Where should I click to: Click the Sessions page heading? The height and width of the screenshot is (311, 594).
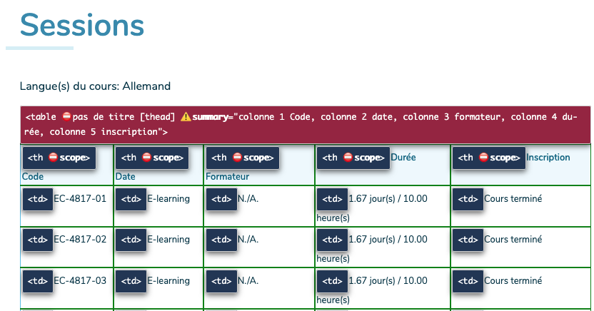(x=82, y=25)
